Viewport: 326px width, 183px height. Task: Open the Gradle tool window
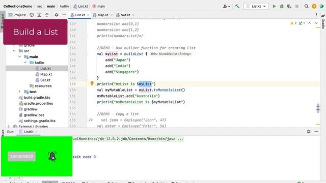tap(323, 21)
